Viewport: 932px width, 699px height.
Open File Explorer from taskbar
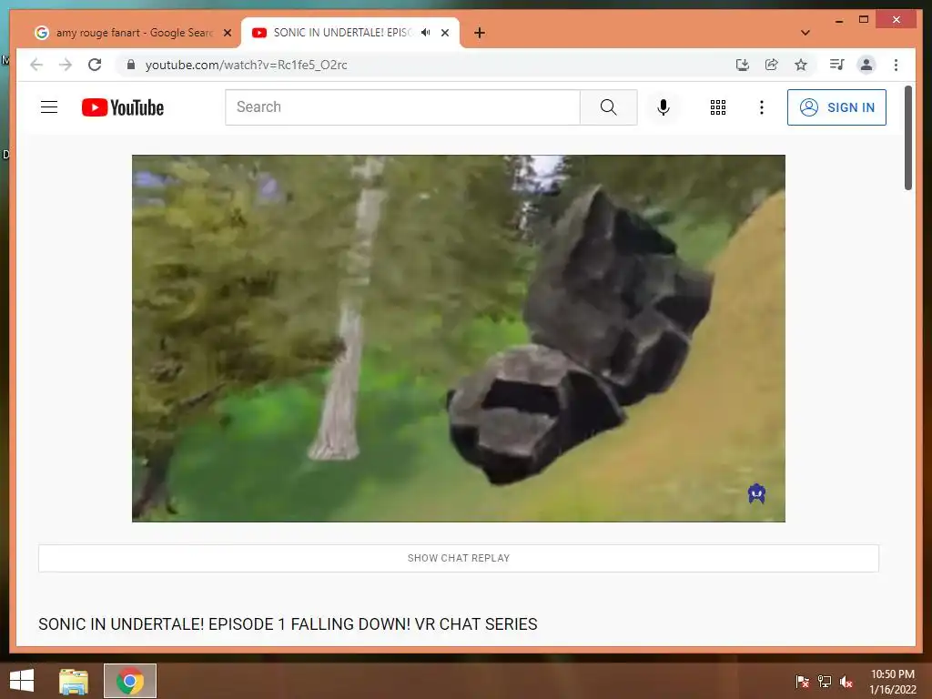tap(74, 681)
